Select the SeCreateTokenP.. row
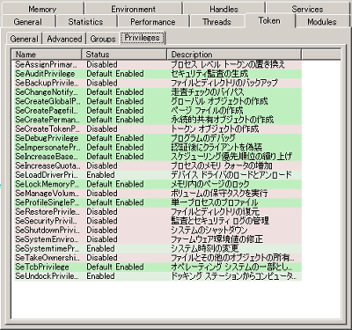The width and height of the screenshot is (352, 330). click(158, 128)
